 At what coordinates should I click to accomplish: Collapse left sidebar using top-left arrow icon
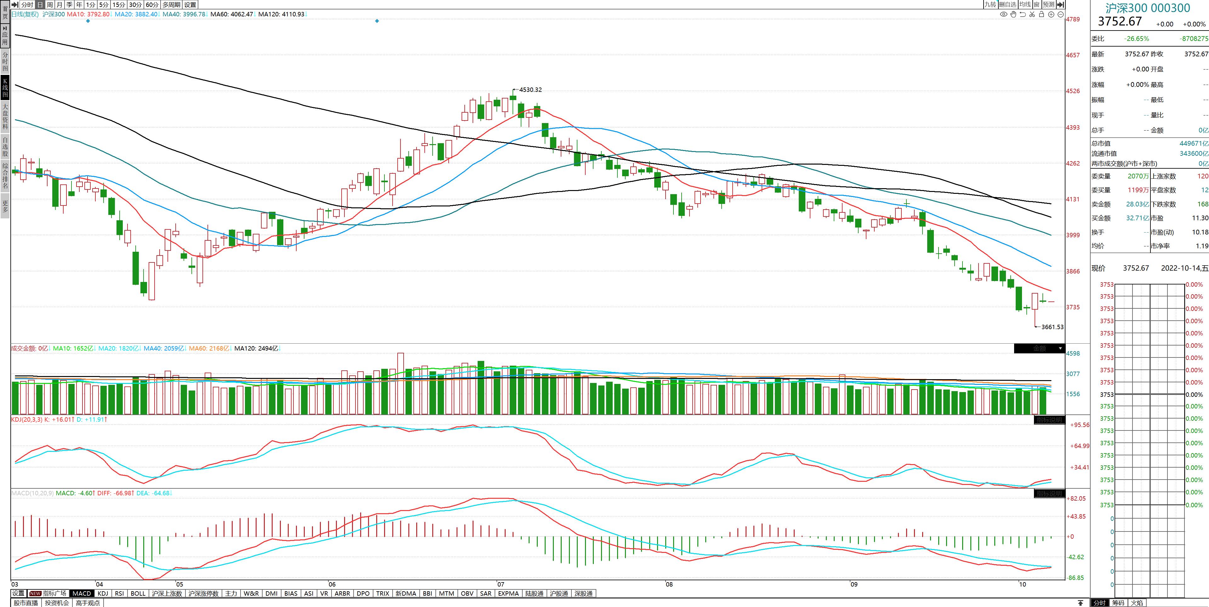pos(14,5)
